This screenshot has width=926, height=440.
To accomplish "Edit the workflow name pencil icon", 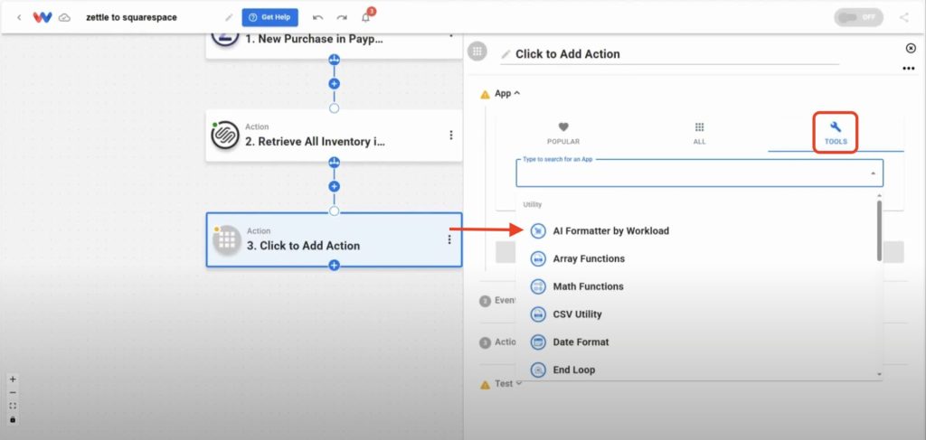I will pyautogui.click(x=229, y=17).
